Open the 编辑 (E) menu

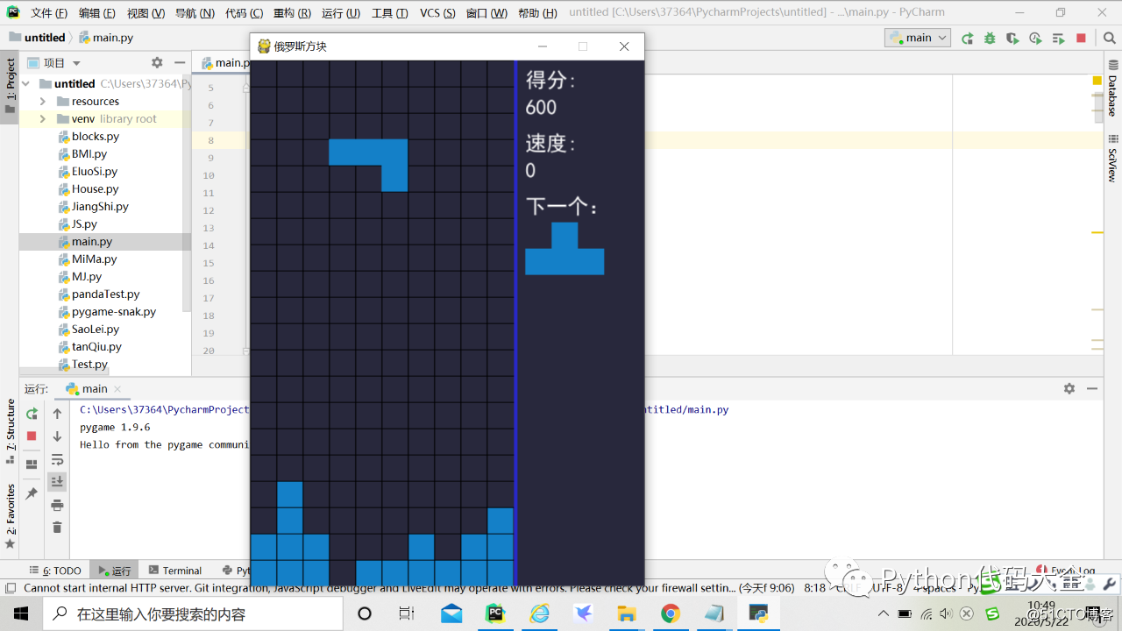click(x=97, y=13)
